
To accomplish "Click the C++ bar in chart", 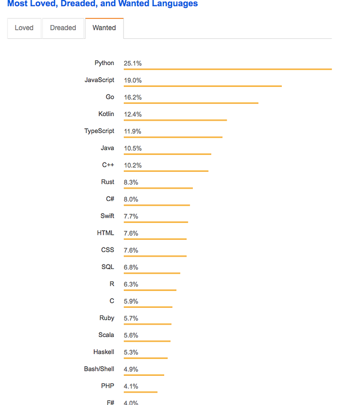I will point(166,171).
